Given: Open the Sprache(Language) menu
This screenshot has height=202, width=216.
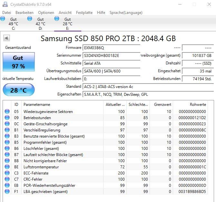Looking at the screenshot, I should pos(126,13).
